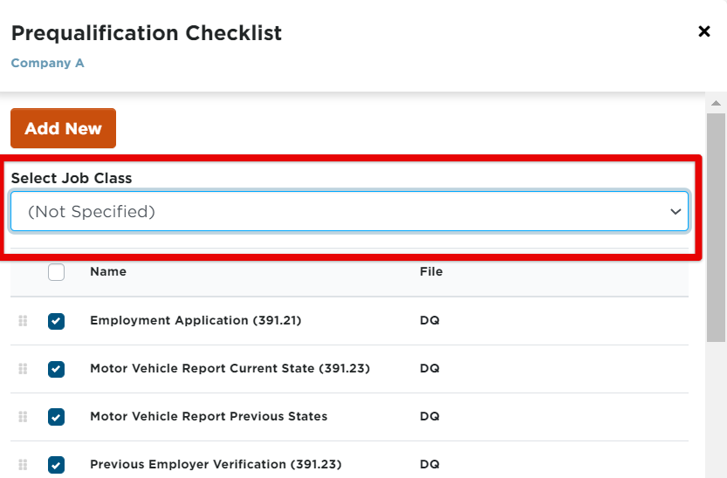Click drag handle for Motor Vehicle Current State
The image size is (727, 478).
pyautogui.click(x=24, y=369)
